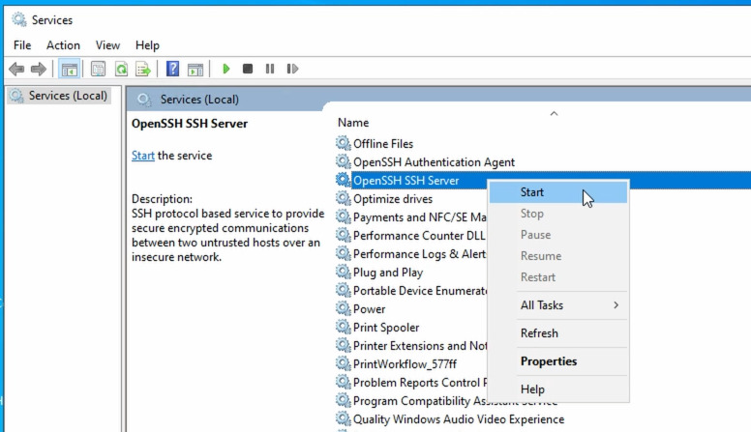Click the Stop Service square icon
This screenshot has width=751, height=432.
coord(248,69)
